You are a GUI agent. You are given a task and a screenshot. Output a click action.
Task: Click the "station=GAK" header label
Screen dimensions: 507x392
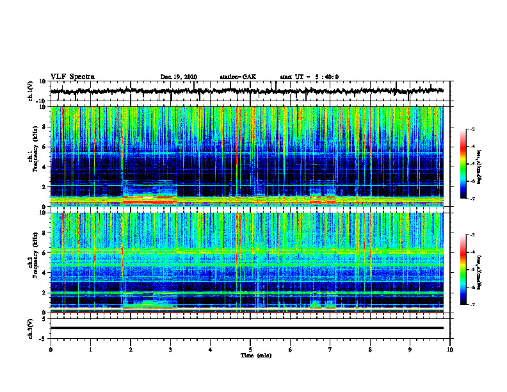coord(238,77)
